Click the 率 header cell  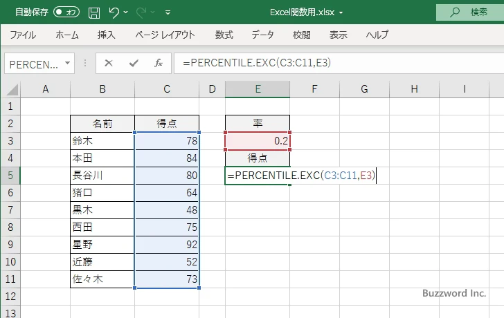click(x=258, y=124)
